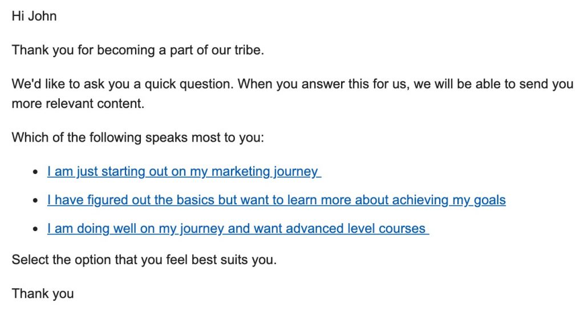Click the closing 'Thank you' line

coord(43,294)
